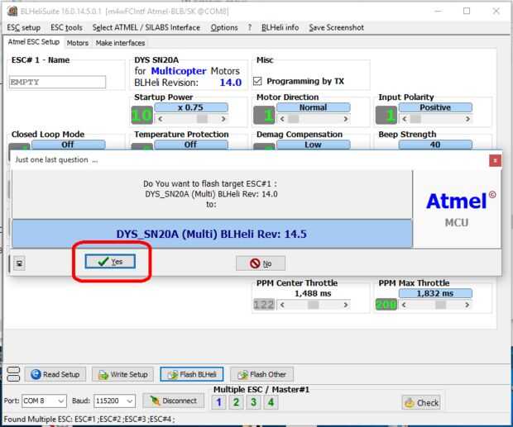Image resolution: width=513 pixels, height=427 pixels.
Task: Click the Save Screenshot menu item
Action: pyautogui.click(x=336, y=28)
